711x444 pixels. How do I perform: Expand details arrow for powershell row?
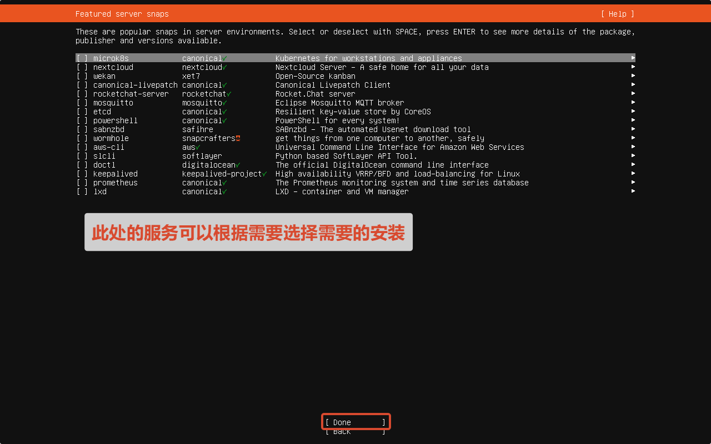pos(633,120)
